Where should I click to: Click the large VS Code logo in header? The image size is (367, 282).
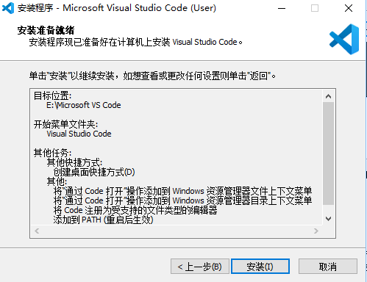344,39
